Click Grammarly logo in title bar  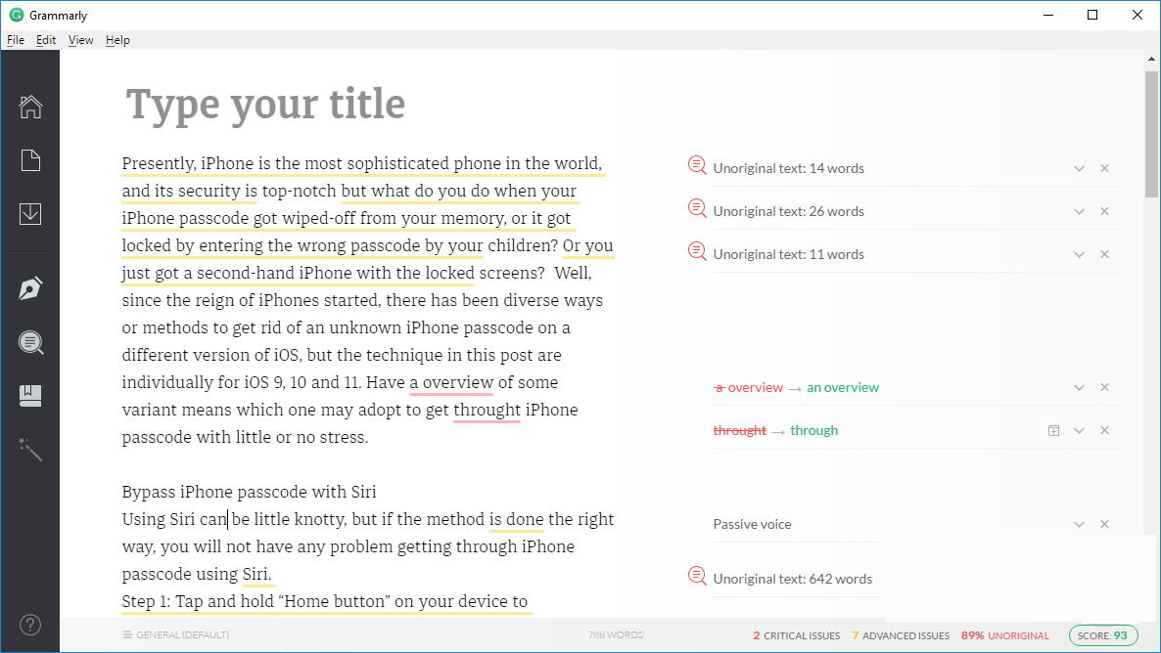pos(17,15)
